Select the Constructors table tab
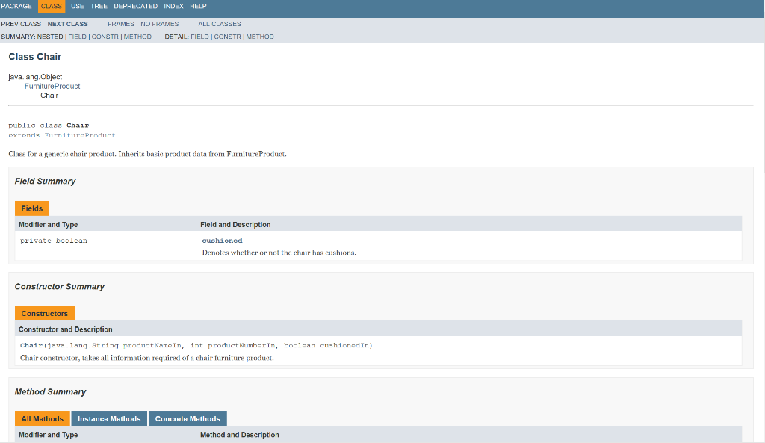The image size is (765, 443). (44, 313)
